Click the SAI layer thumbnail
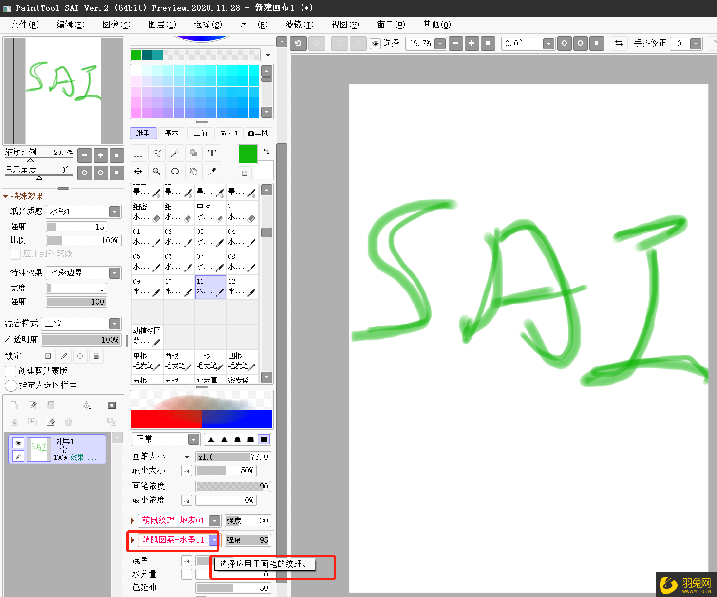 point(39,448)
